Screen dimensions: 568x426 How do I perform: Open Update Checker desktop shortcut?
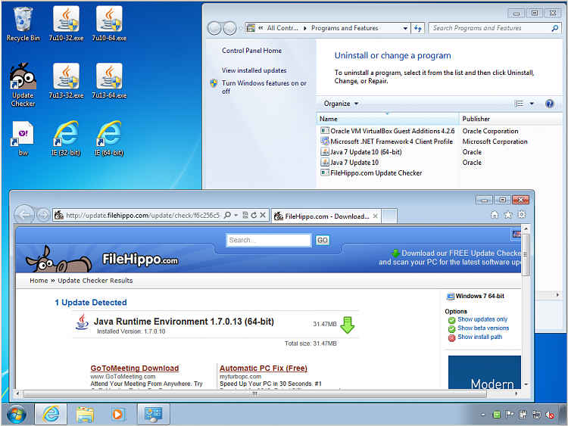[23, 85]
